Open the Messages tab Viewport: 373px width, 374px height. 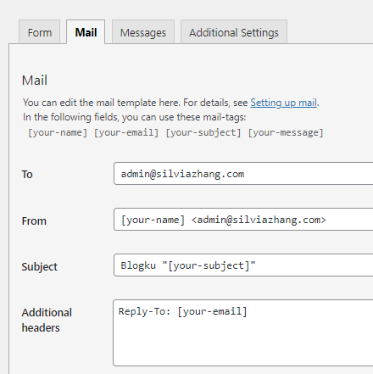pyautogui.click(x=143, y=32)
